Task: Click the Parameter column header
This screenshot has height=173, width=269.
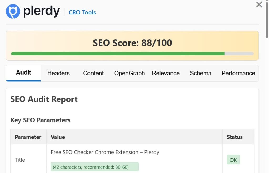Action: [28, 137]
